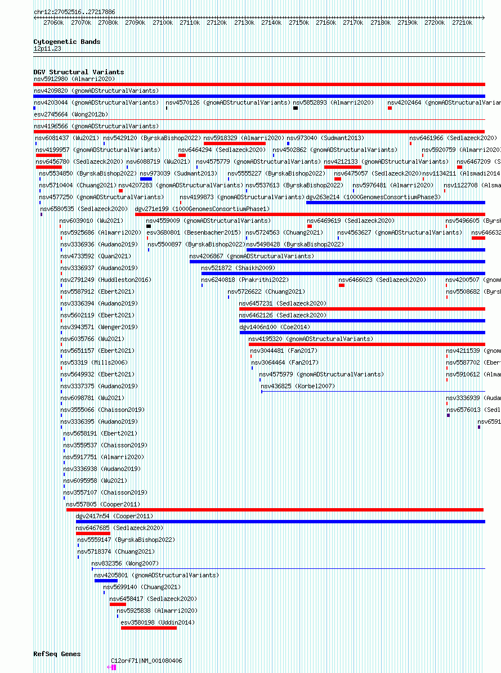Viewport: 501px width, 673px height.
Task: Open the nsv5699140 (Chuang2021) label
Action: 142,587
